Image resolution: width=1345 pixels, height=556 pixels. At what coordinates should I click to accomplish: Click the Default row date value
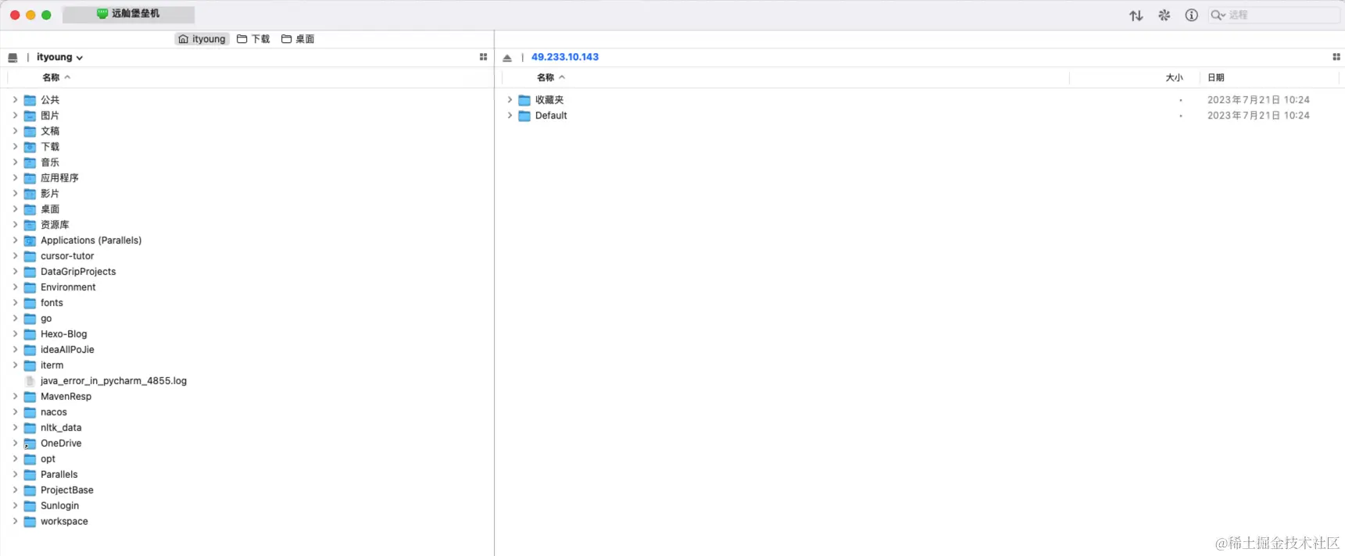click(x=1258, y=116)
